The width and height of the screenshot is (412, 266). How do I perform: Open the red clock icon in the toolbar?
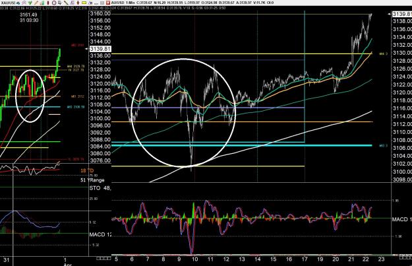click(x=54, y=3)
